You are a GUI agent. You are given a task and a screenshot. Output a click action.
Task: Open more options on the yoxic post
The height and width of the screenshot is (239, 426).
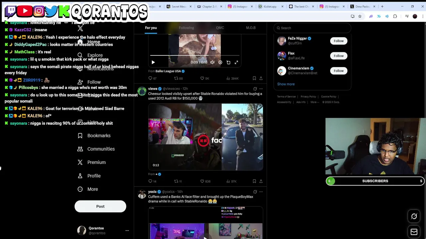click(261, 192)
